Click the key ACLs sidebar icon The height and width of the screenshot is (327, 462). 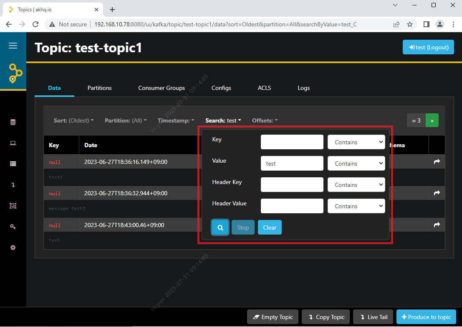coord(13,227)
